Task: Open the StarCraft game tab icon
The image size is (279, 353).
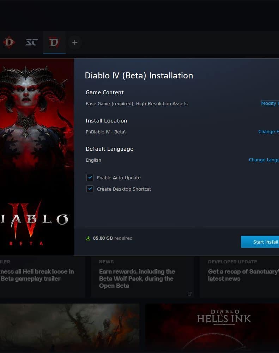Action: [x=31, y=42]
